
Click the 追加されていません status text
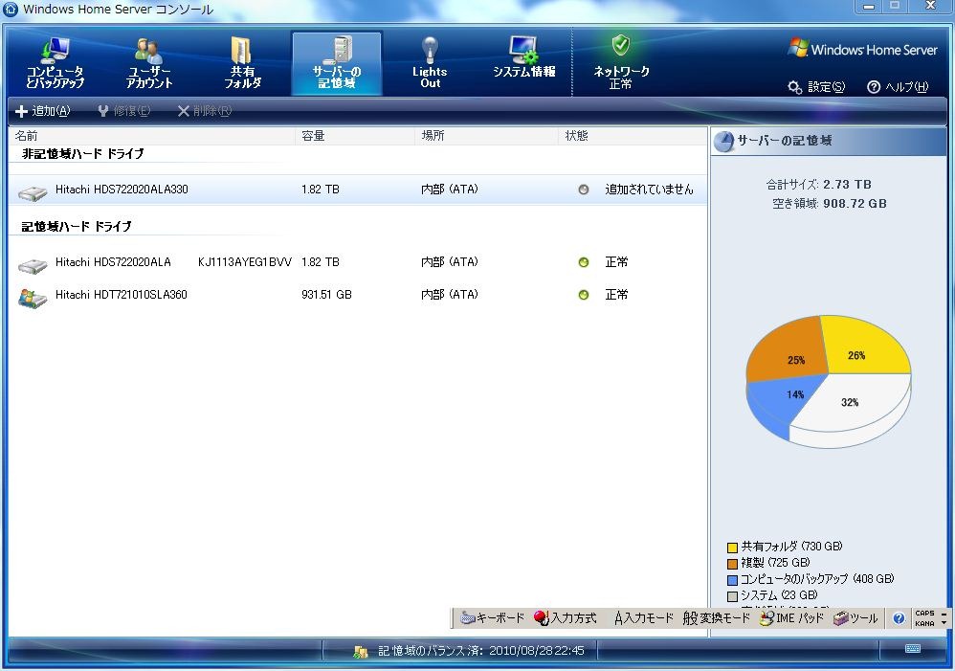(x=649, y=190)
